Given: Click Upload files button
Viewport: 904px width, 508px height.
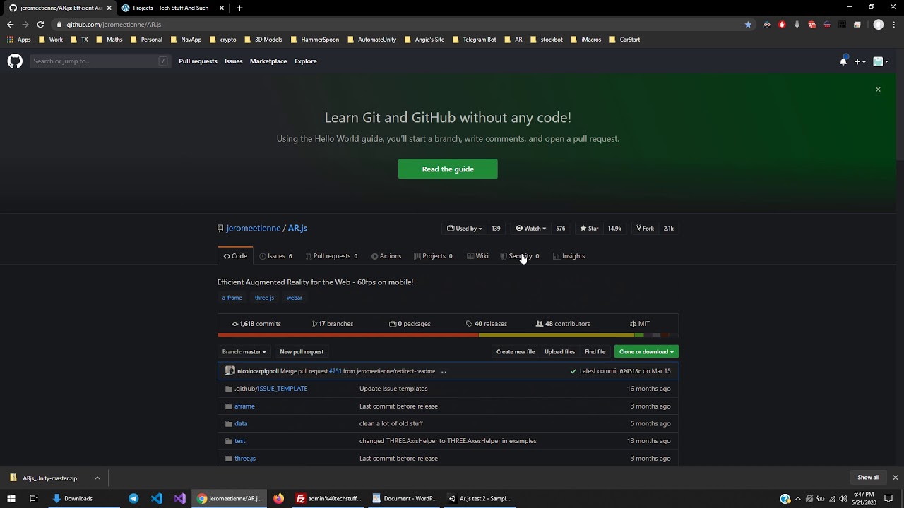Looking at the screenshot, I should tap(559, 352).
